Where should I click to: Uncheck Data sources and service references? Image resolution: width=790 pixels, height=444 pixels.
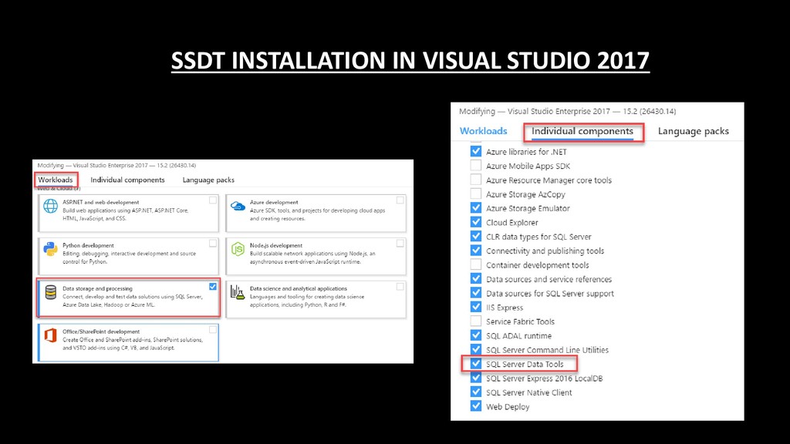tap(475, 278)
